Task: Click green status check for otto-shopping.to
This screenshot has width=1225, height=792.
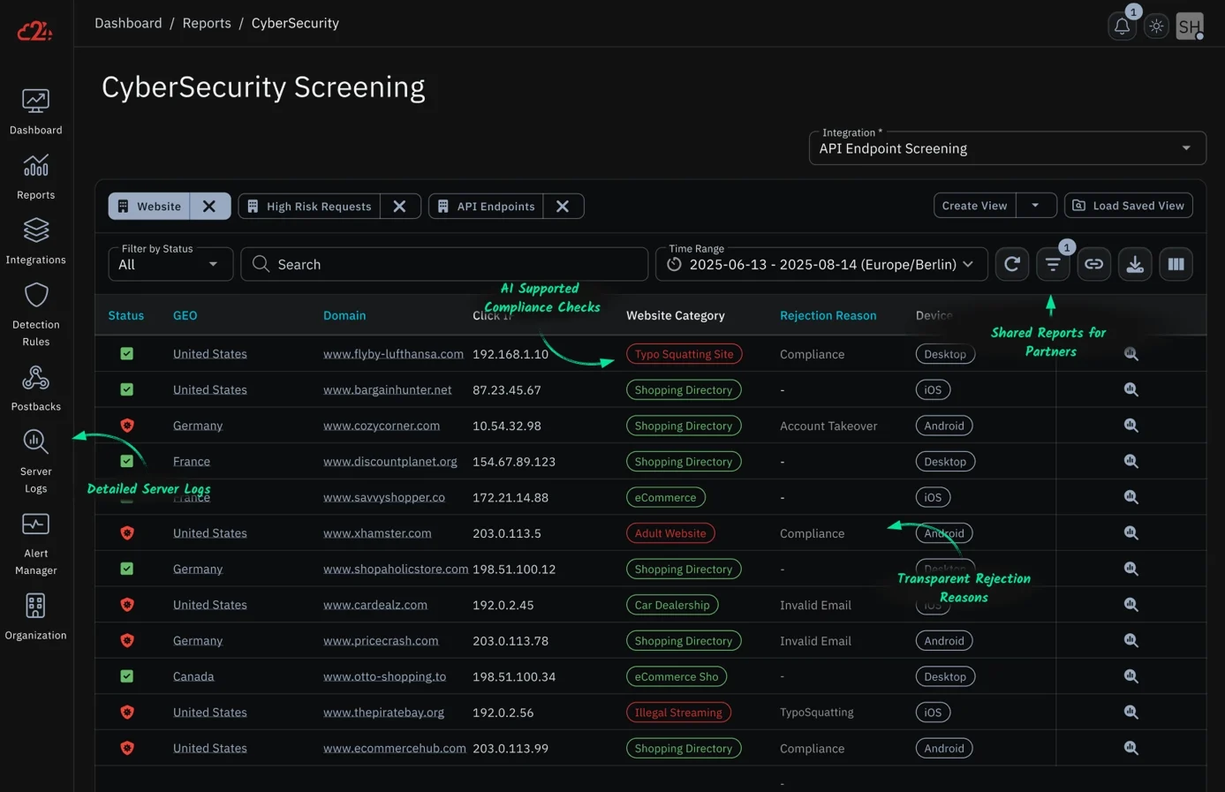Action: (x=127, y=676)
